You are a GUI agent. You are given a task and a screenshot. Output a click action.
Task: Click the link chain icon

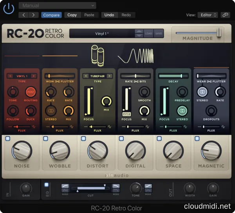[225, 15]
